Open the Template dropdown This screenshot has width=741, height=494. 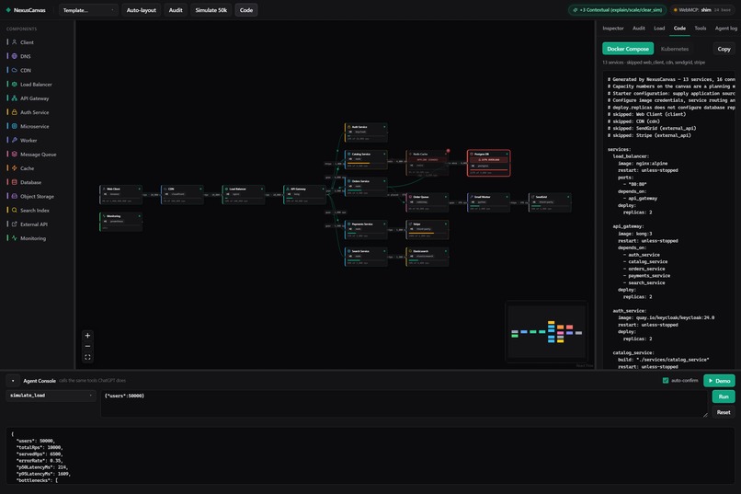88,10
